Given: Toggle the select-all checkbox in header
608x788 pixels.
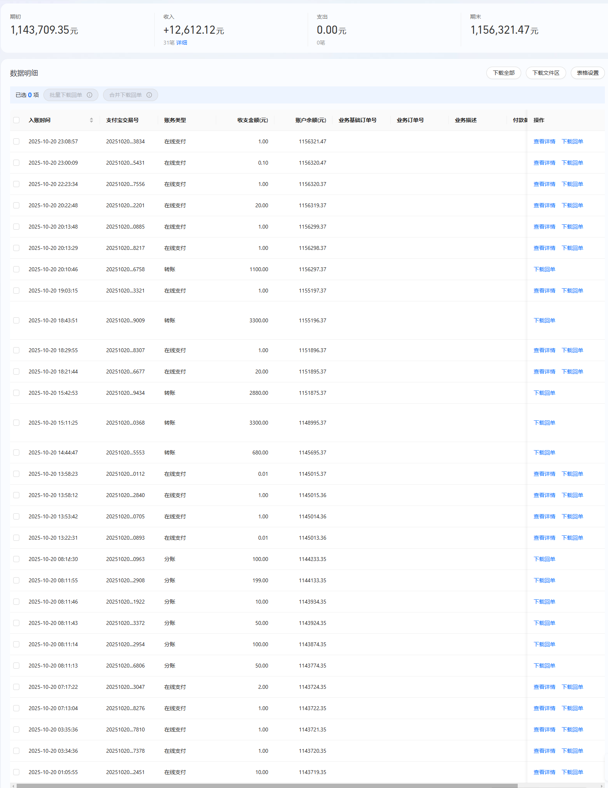Looking at the screenshot, I should coord(16,120).
